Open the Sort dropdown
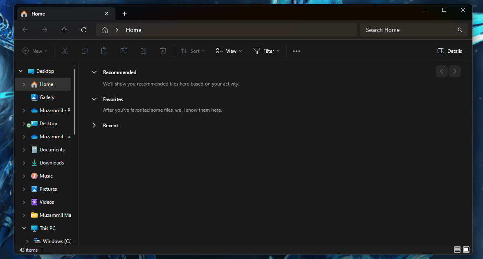 tap(193, 51)
